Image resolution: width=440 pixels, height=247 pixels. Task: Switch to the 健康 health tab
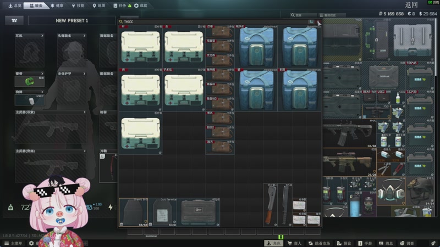[57, 5]
